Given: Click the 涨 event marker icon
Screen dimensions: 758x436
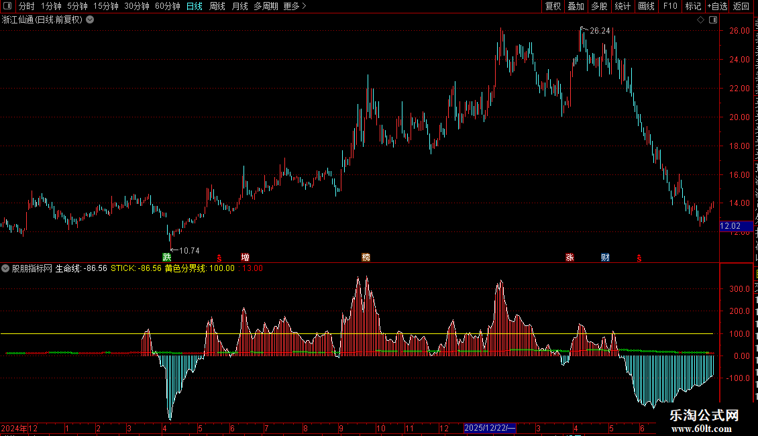Looking at the screenshot, I should tap(570, 257).
